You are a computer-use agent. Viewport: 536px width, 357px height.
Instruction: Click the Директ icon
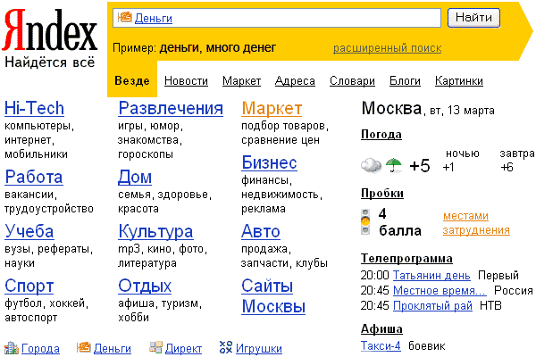[155, 347]
